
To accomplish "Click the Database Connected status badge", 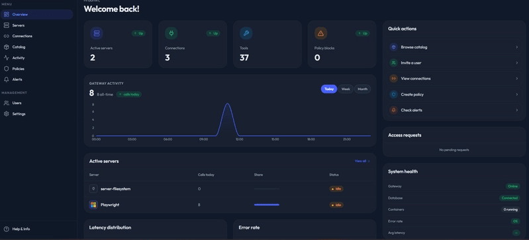I will click(x=509, y=198).
